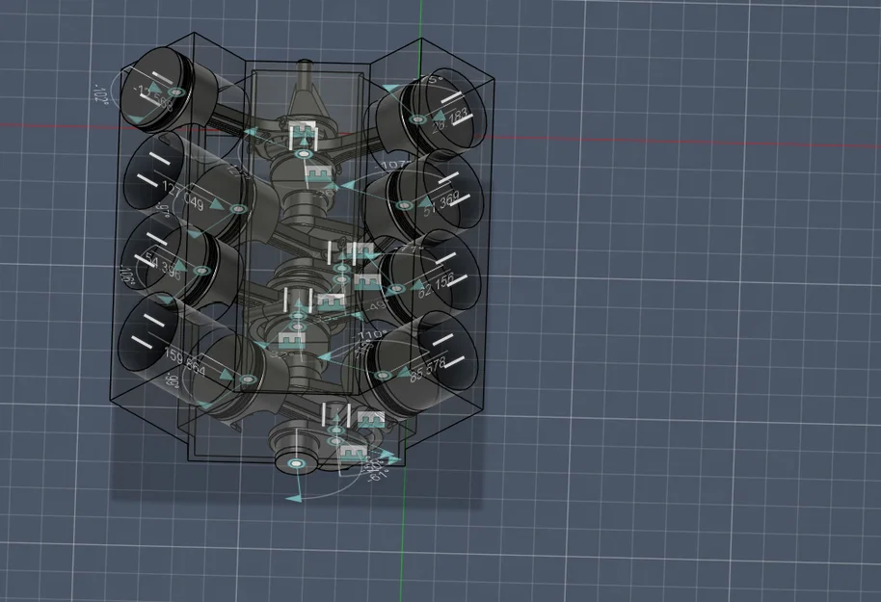Select the 62.156 slider joint value
The height and width of the screenshot is (602, 881).
[x=436, y=286]
